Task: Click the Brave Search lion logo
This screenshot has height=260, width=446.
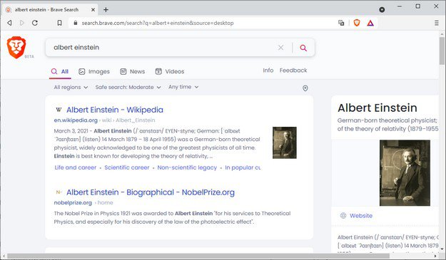Action: tap(16, 48)
